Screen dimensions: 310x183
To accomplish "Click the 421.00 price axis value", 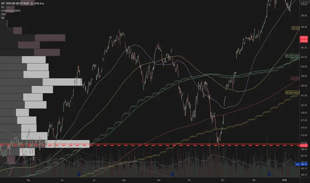I will pos(304,120).
